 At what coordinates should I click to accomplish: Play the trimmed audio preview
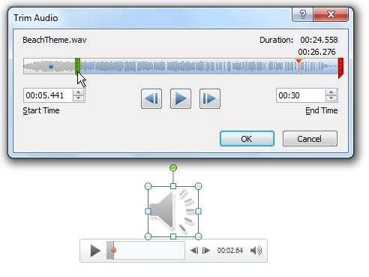tap(181, 98)
